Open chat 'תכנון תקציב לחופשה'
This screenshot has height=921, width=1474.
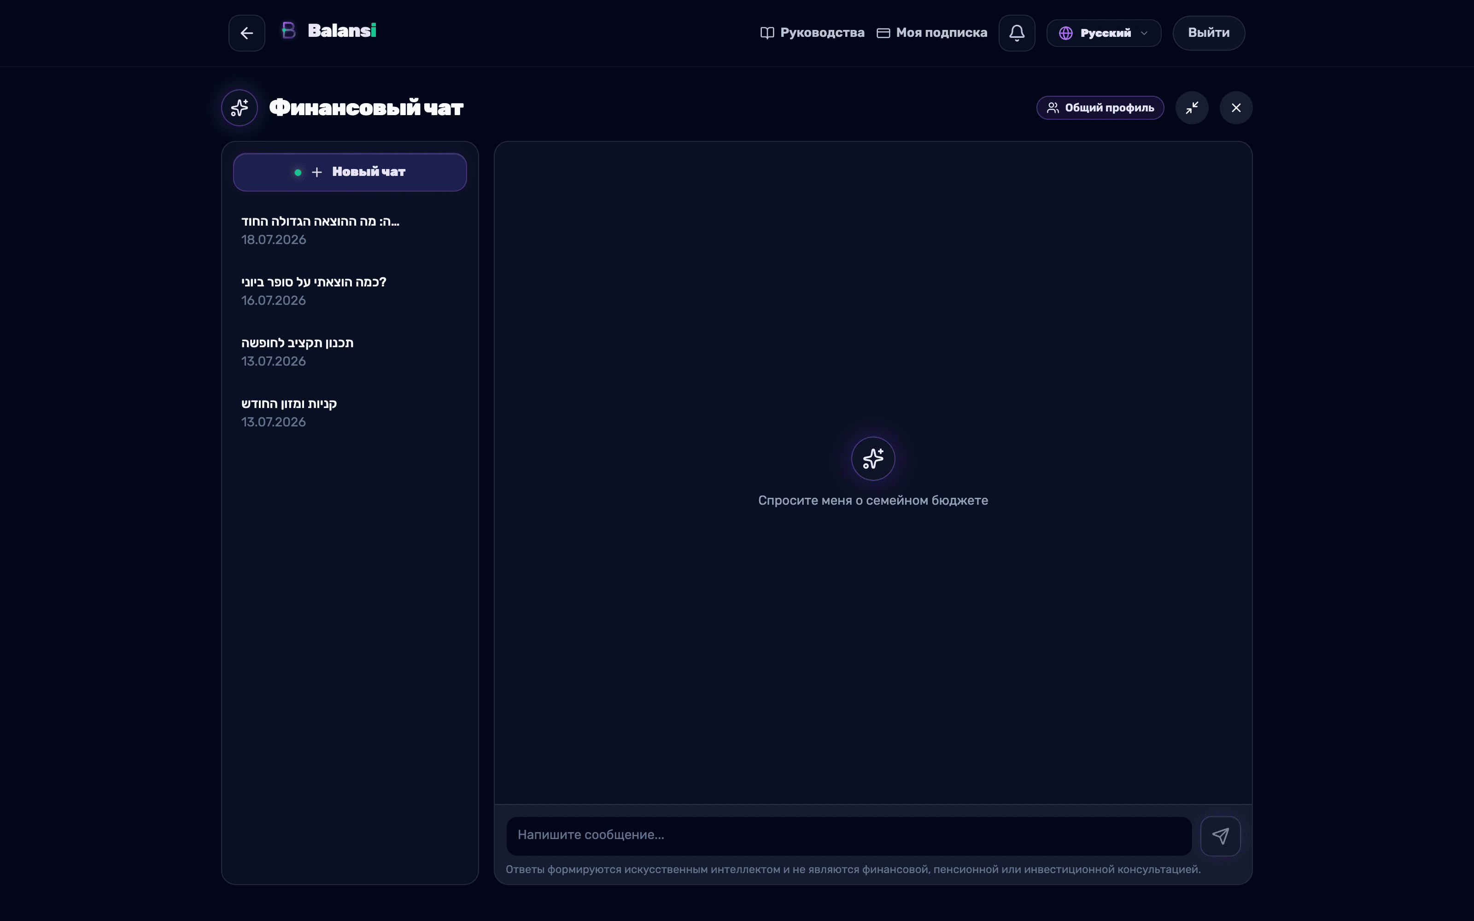point(350,352)
